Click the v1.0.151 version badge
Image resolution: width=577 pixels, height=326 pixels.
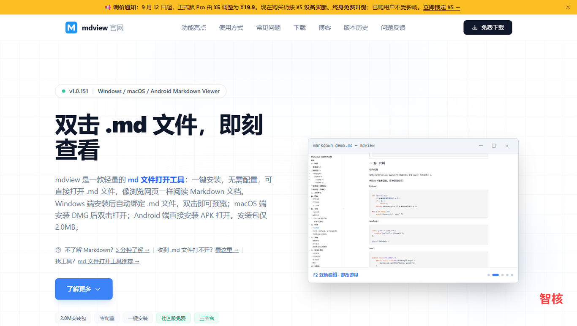[x=141, y=91]
